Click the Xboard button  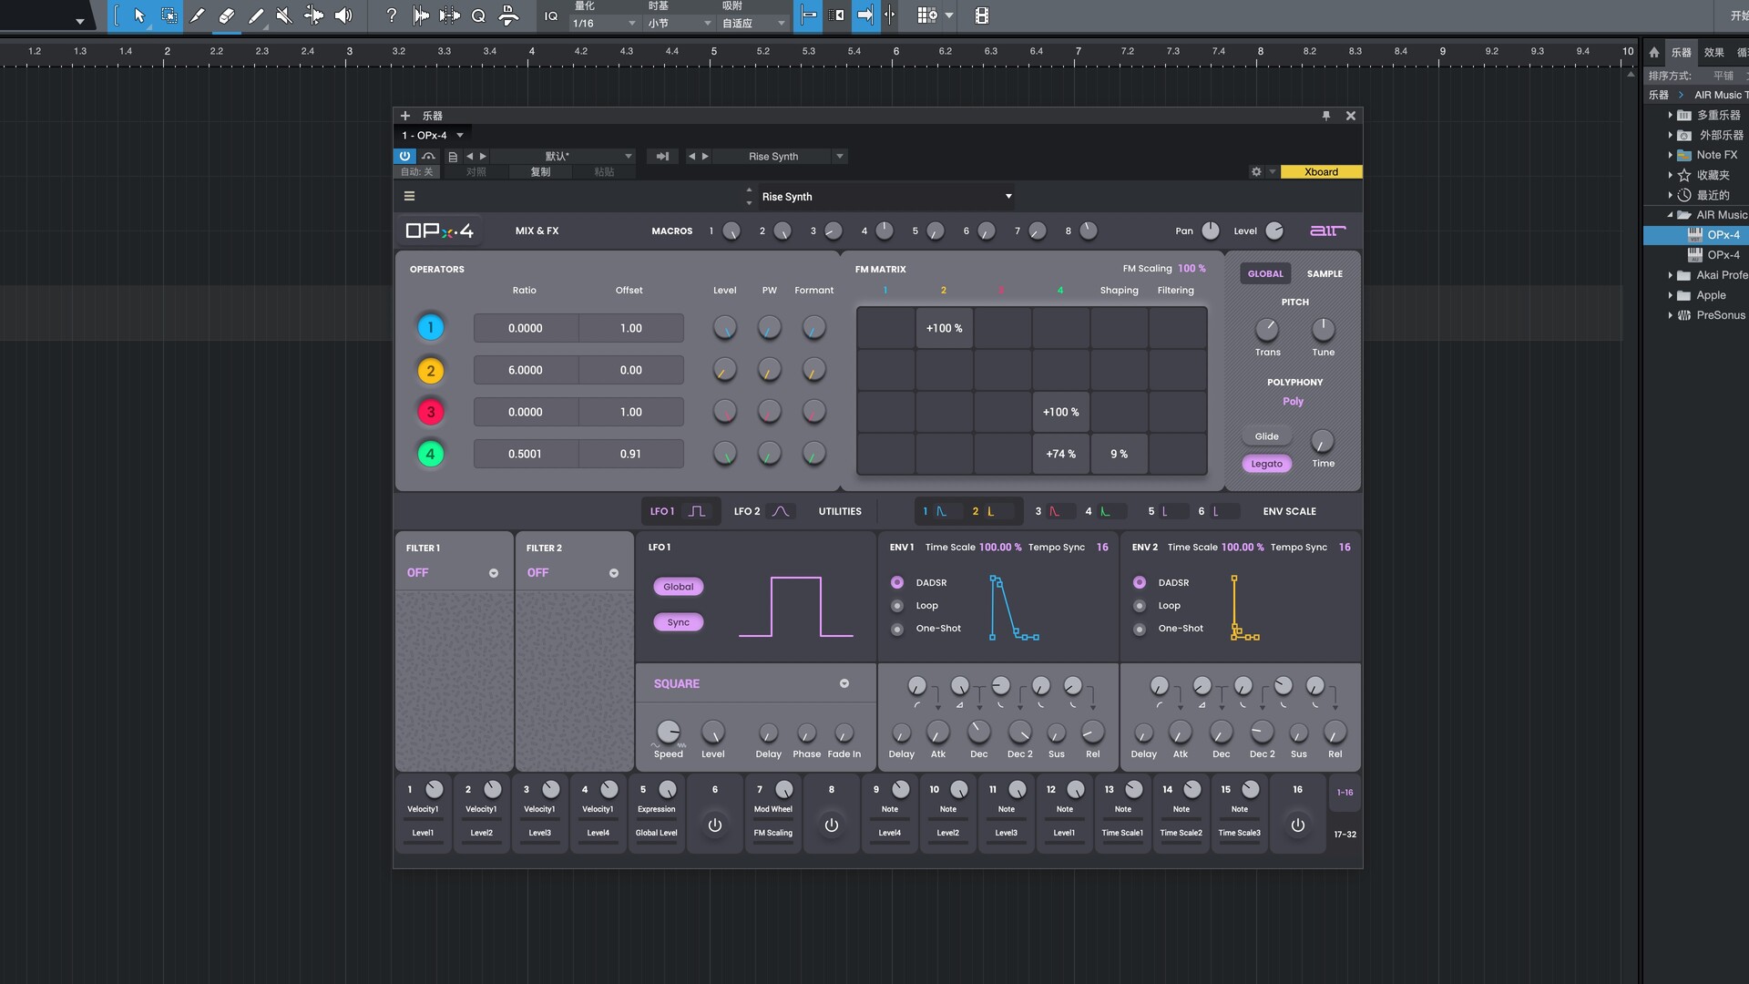coord(1321,171)
